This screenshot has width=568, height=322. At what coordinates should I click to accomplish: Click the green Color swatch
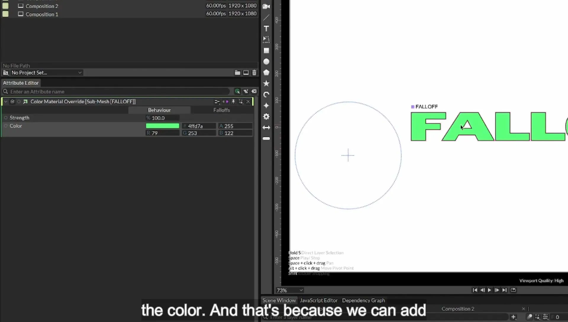pos(162,126)
